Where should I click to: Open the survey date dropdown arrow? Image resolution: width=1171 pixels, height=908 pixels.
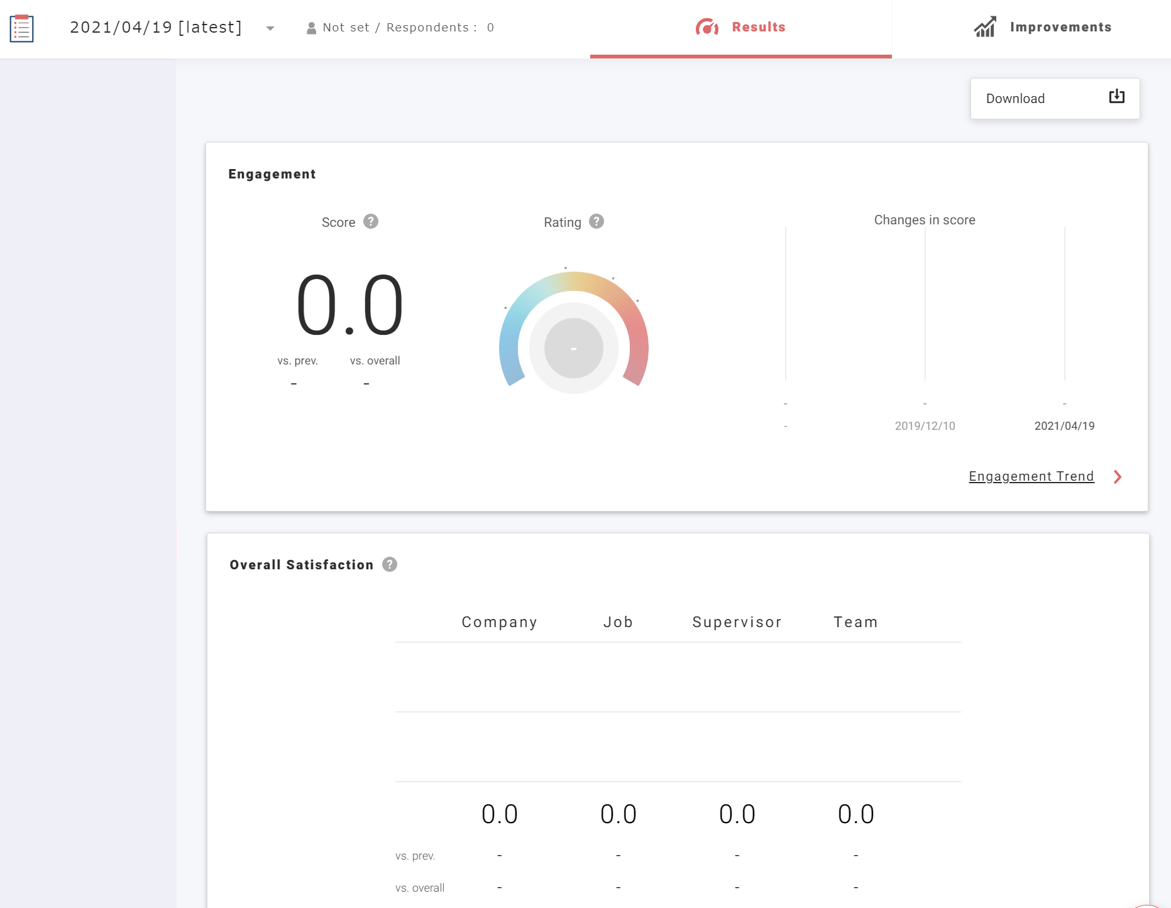pyautogui.click(x=270, y=28)
